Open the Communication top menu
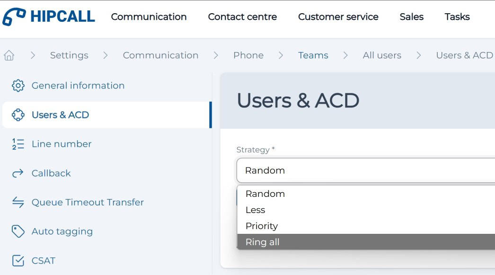 (x=149, y=17)
